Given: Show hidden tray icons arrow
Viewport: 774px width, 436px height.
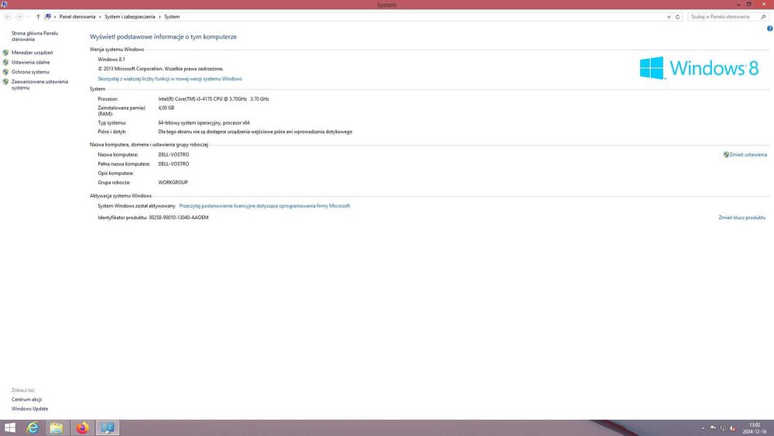Looking at the screenshot, I should point(703,428).
